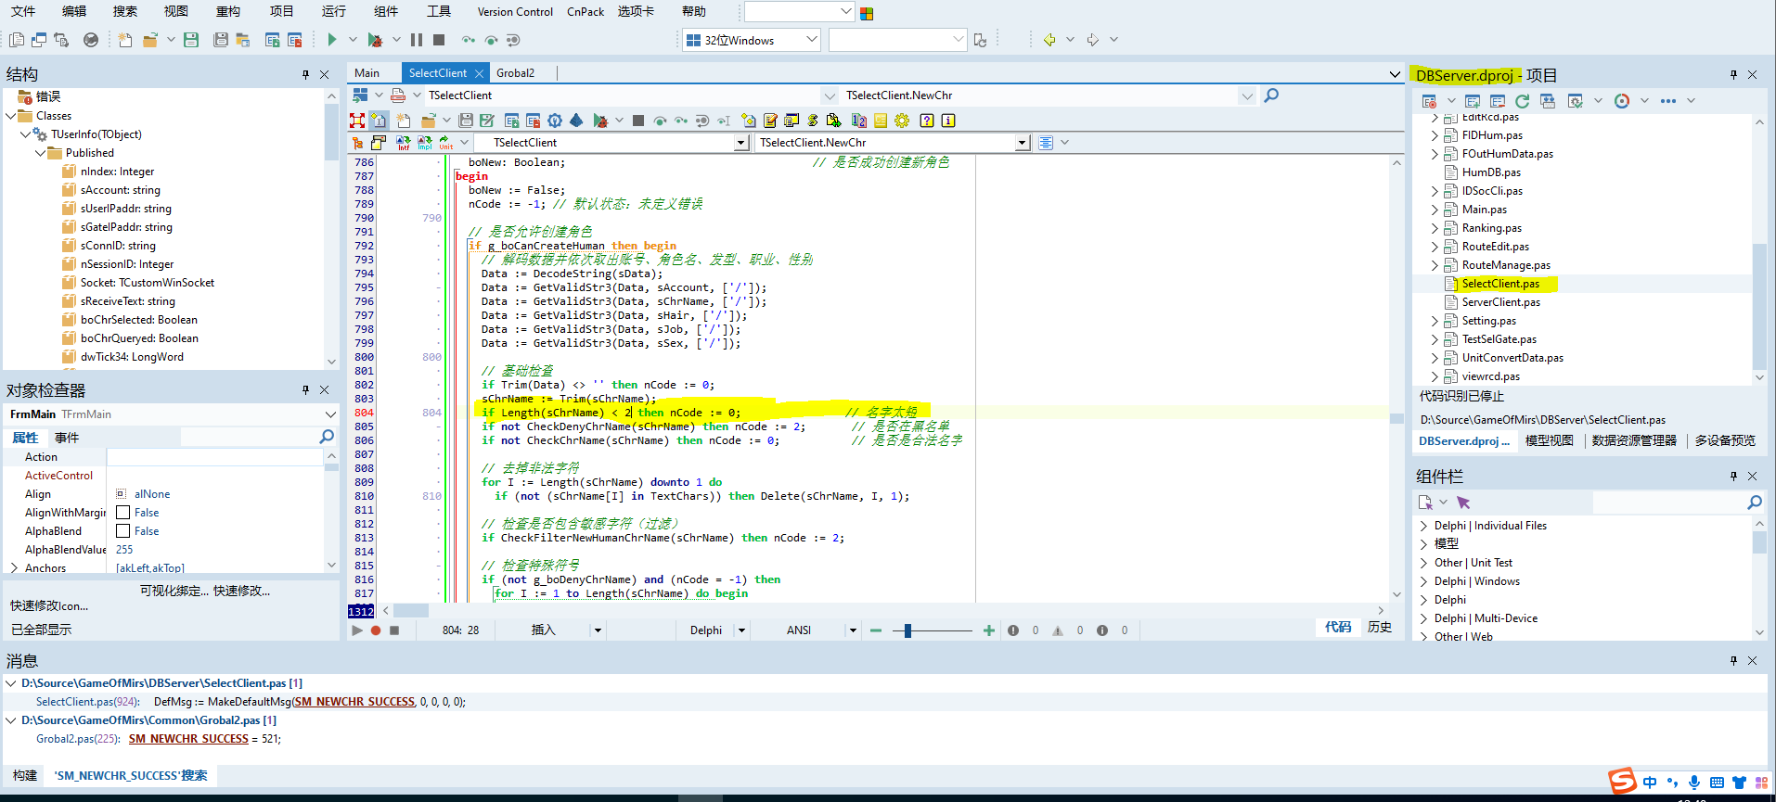
Task: Click the magnifier search icon beside TSelectClient.NewChr
Action: pyautogui.click(x=1271, y=95)
